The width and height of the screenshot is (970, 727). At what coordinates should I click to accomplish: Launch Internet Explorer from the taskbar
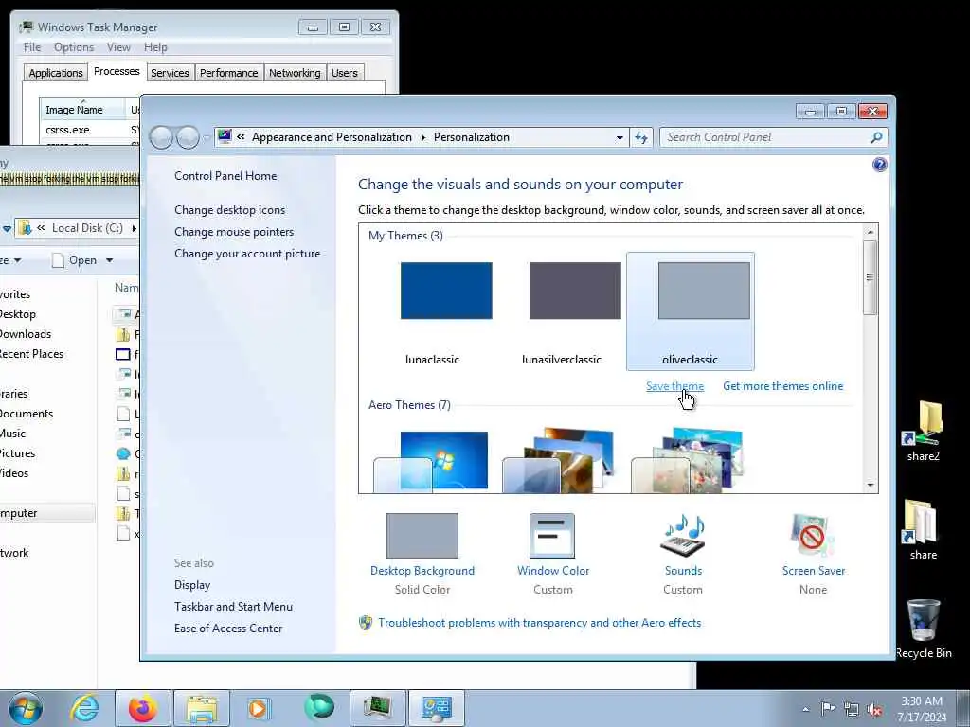(x=84, y=708)
